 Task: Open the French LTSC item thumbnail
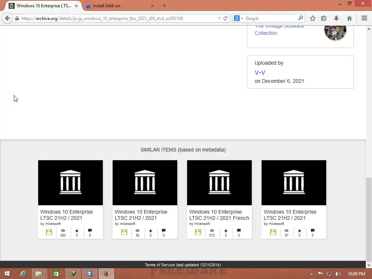219,183
